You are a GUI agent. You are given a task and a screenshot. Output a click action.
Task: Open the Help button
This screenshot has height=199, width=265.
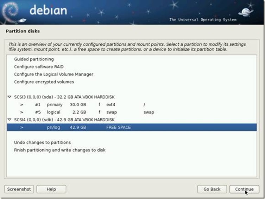51,189
